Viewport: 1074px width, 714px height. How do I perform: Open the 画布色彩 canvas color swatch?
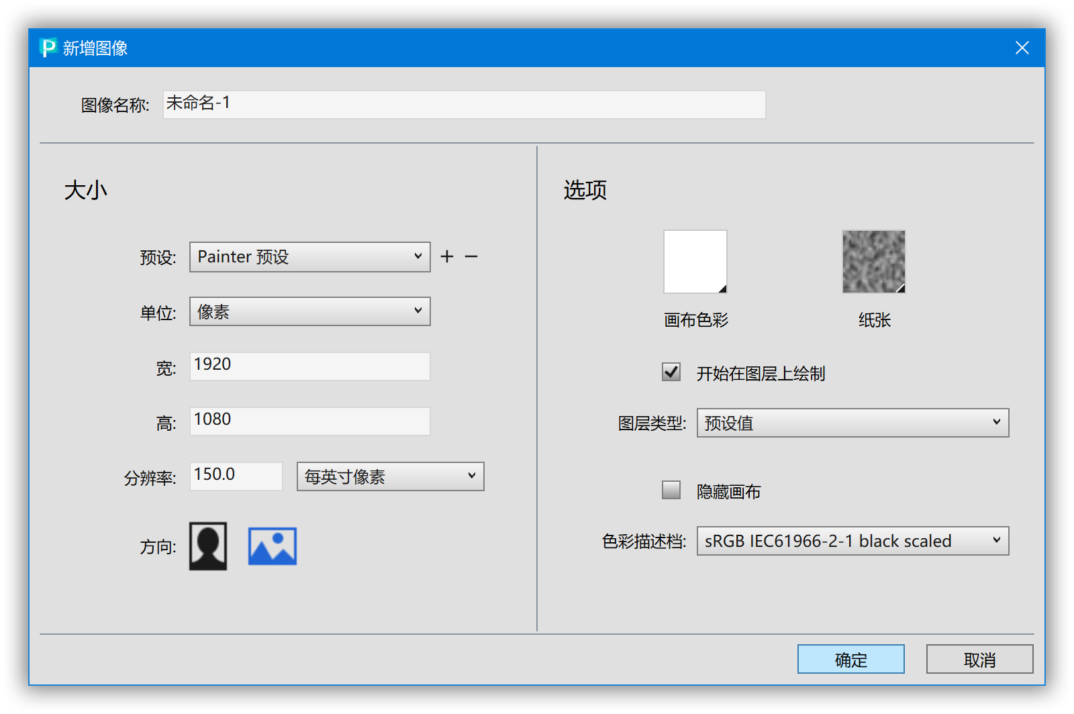(695, 262)
